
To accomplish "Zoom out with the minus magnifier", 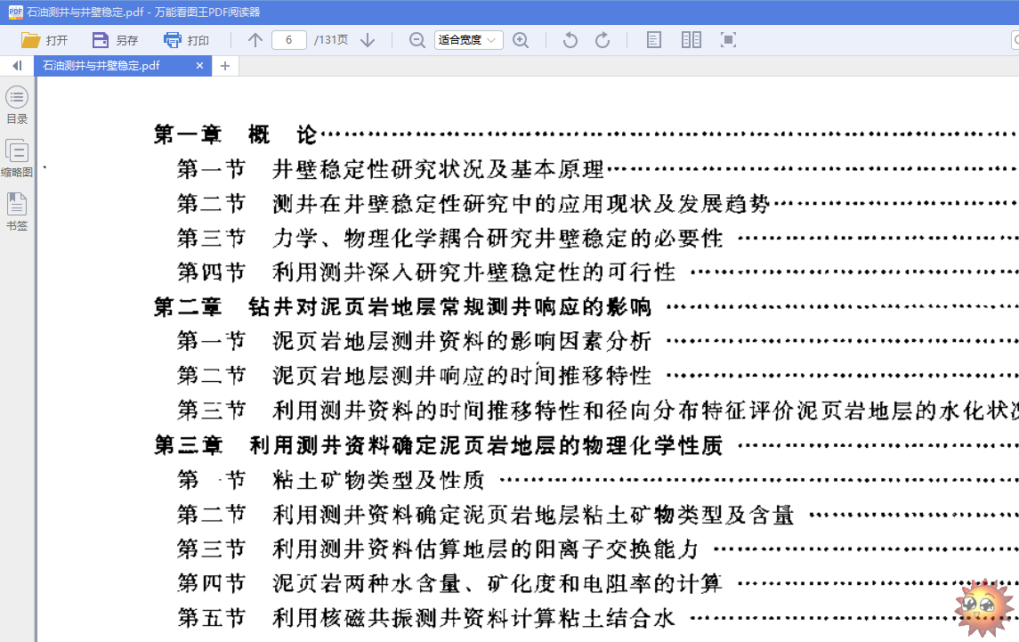I will [416, 40].
